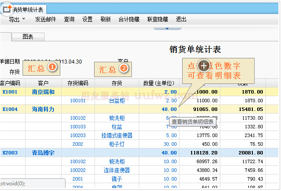Click amount 43880.34 in the 连体座便器 row

pos(207,170)
